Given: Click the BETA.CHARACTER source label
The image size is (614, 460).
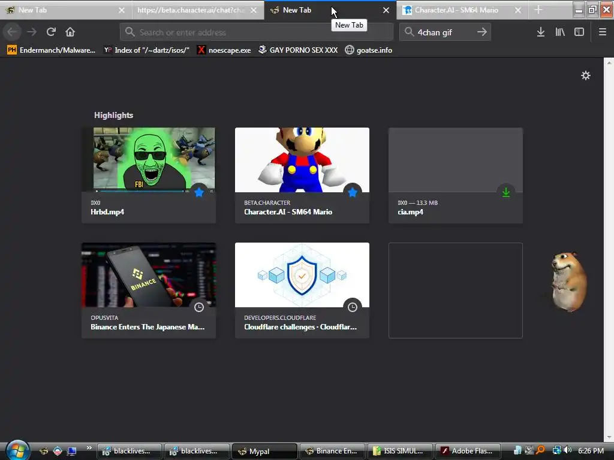Looking at the screenshot, I should tap(267, 202).
